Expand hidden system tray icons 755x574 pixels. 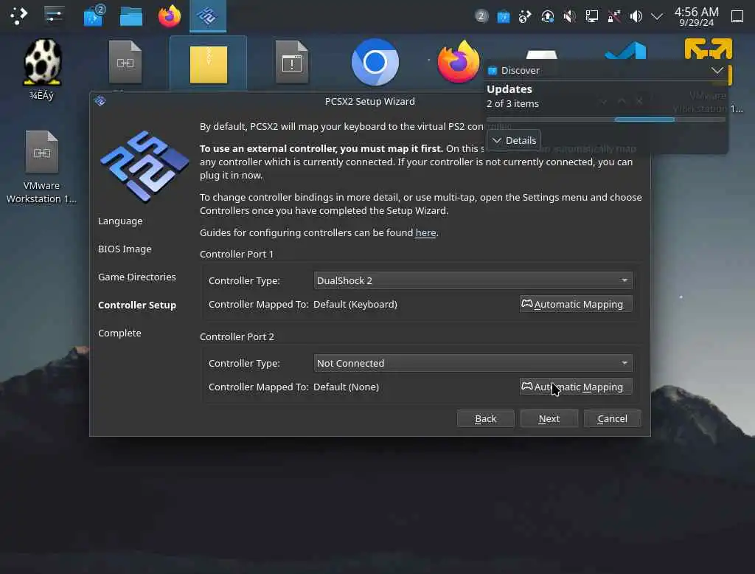click(x=657, y=17)
